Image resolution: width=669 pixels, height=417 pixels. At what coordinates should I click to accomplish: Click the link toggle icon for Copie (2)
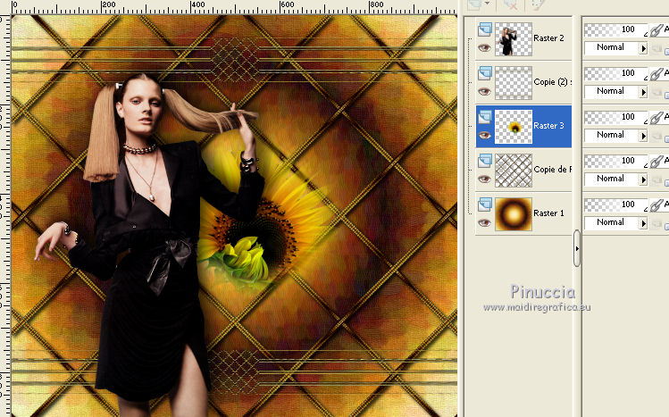(x=656, y=74)
